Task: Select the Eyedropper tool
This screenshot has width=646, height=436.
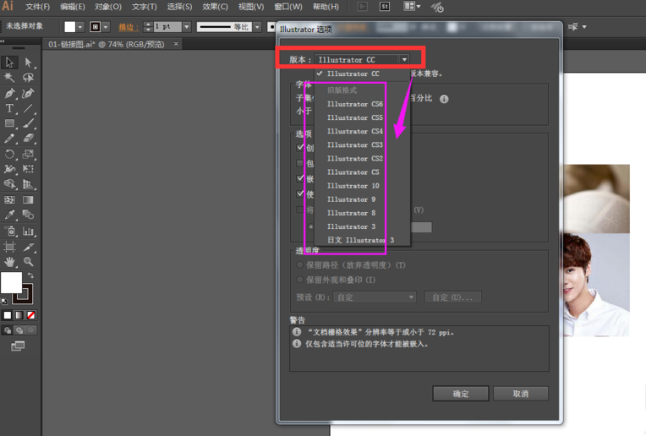Action: (x=10, y=215)
